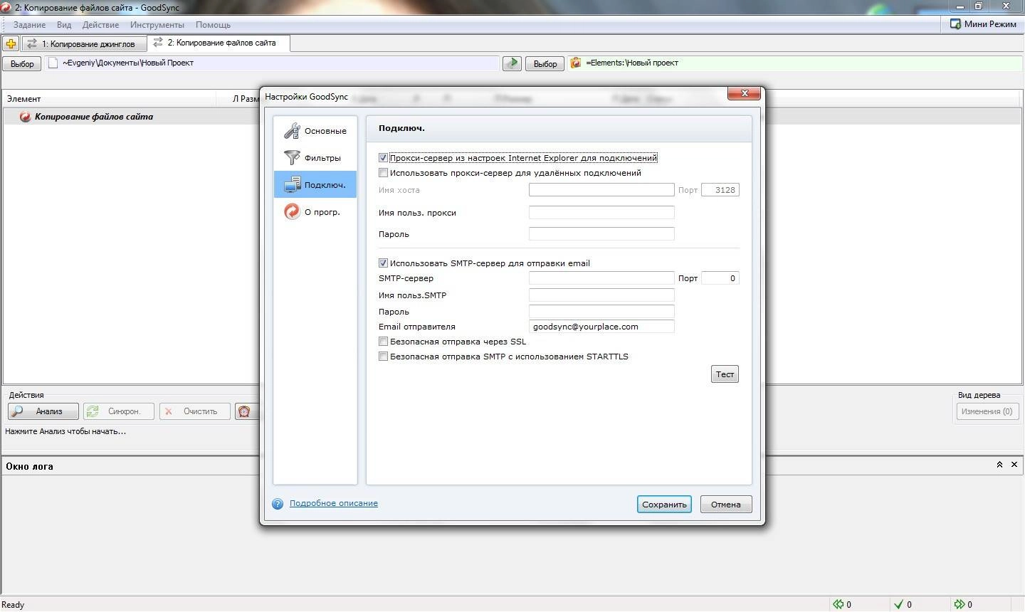Click the Очистить button
This screenshot has height=612, width=1025.
(195, 411)
